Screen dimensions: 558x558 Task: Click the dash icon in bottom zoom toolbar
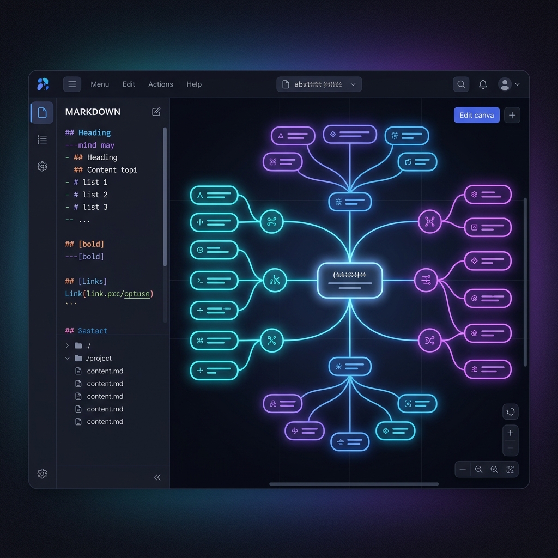coord(463,469)
